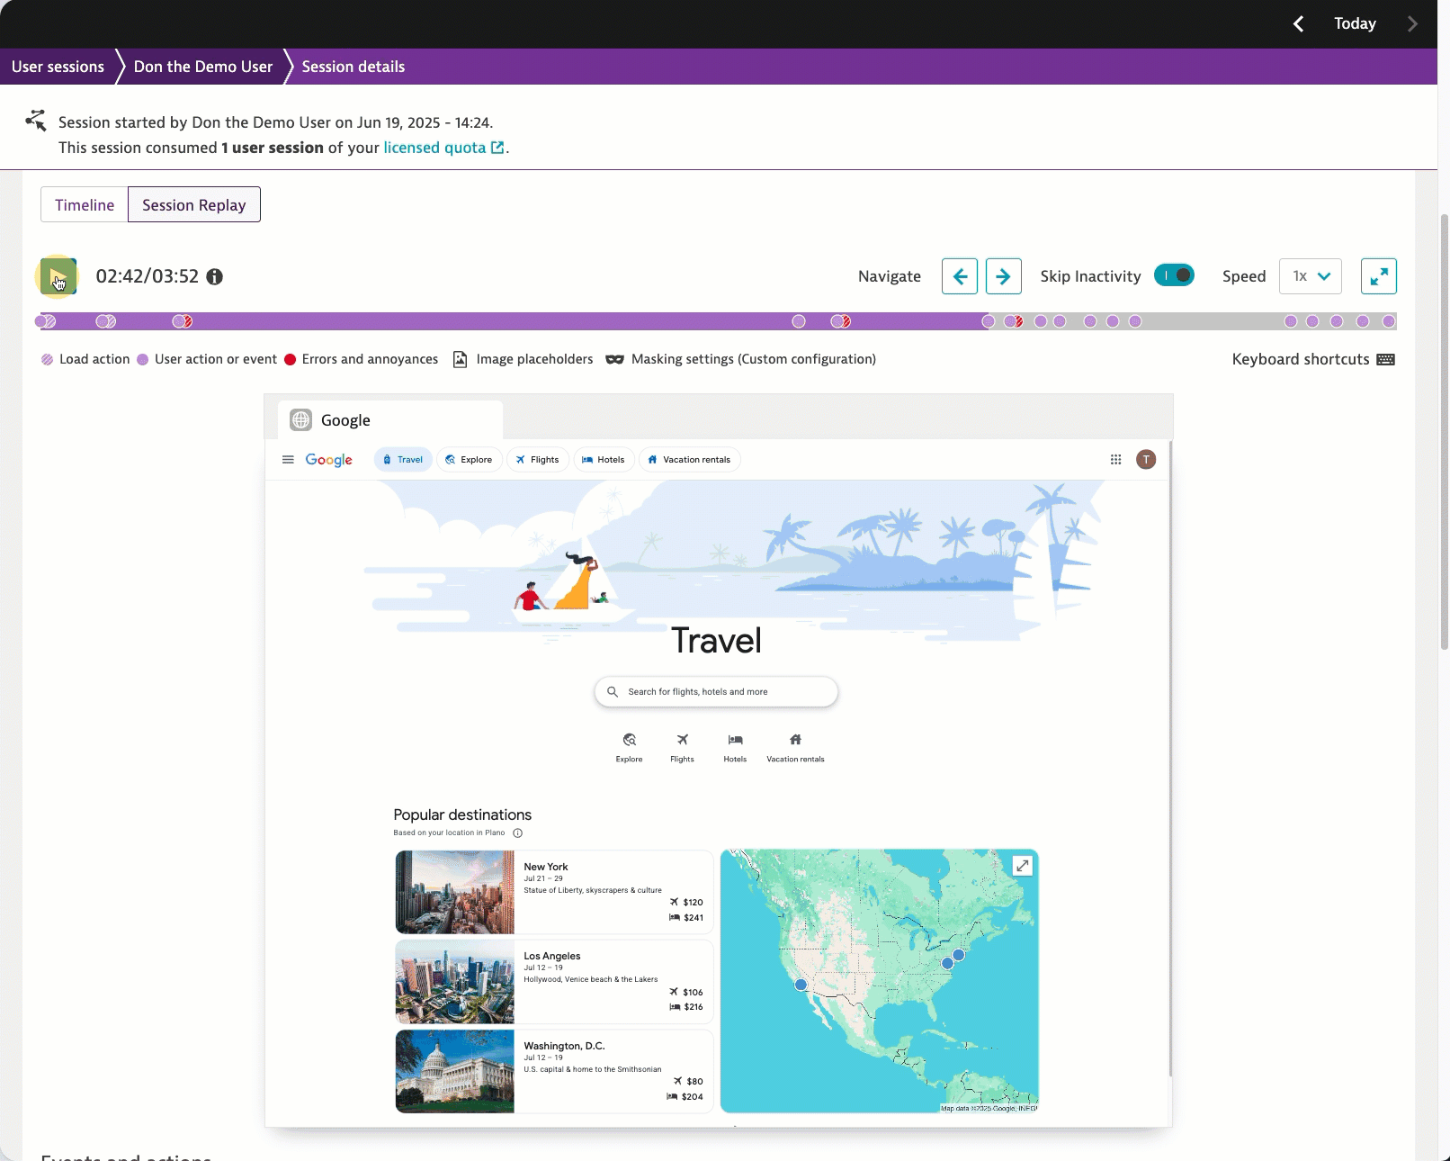Click Masking settings (Custom configuration)
The width and height of the screenshot is (1450, 1161).
[740, 359]
